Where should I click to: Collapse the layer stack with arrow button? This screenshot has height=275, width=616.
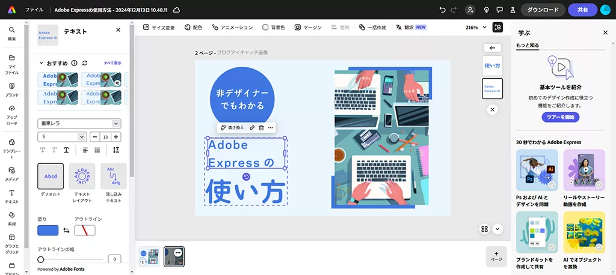click(493, 48)
